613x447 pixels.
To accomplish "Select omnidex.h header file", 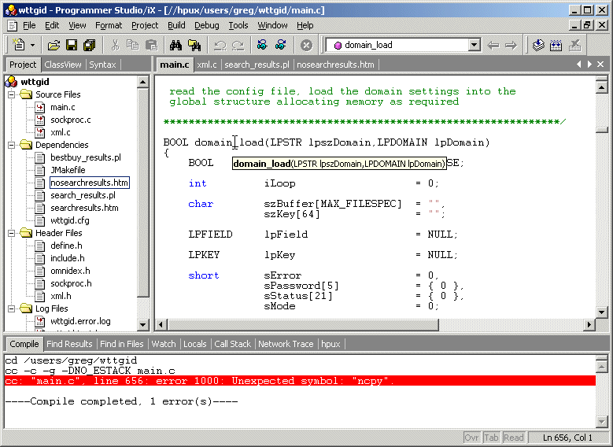I will point(70,271).
